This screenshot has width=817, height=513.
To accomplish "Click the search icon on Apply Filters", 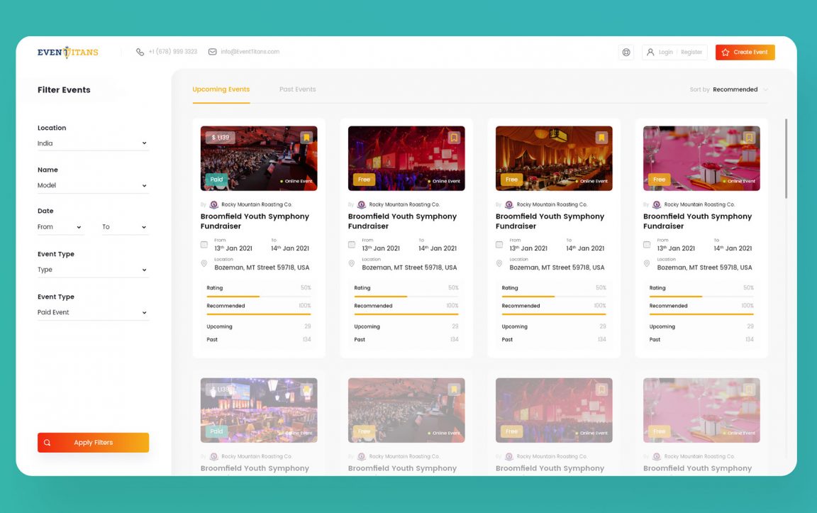I will coord(48,442).
